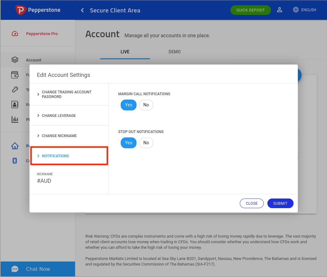This screenshot has width=327, height=277.
Task: Click the mobile phone icon in sidebar
Action: click(x=15, y=161)
